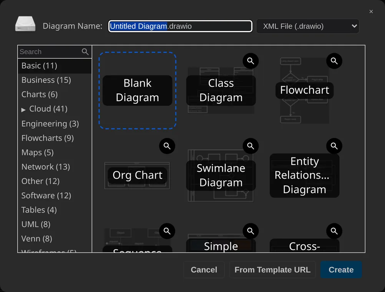
Task: Select the Basic (11) category
Action: click(x=55, y=66)
